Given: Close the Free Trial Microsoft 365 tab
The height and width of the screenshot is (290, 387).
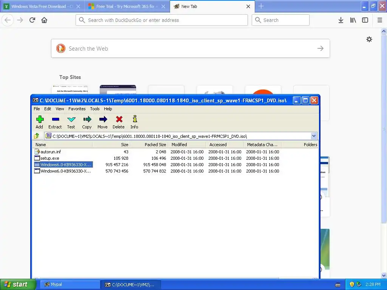Looking at the screenshot, I should (x=163, y=6).
